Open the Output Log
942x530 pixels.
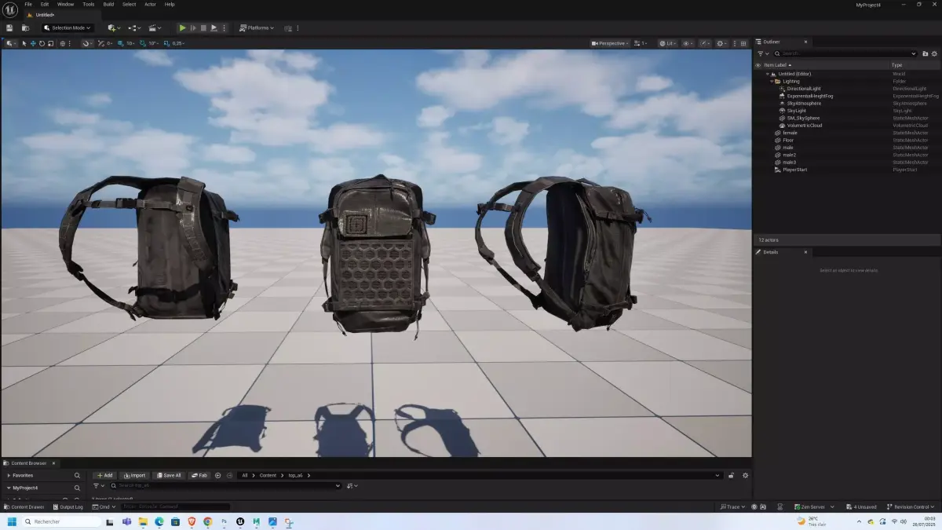68,507
